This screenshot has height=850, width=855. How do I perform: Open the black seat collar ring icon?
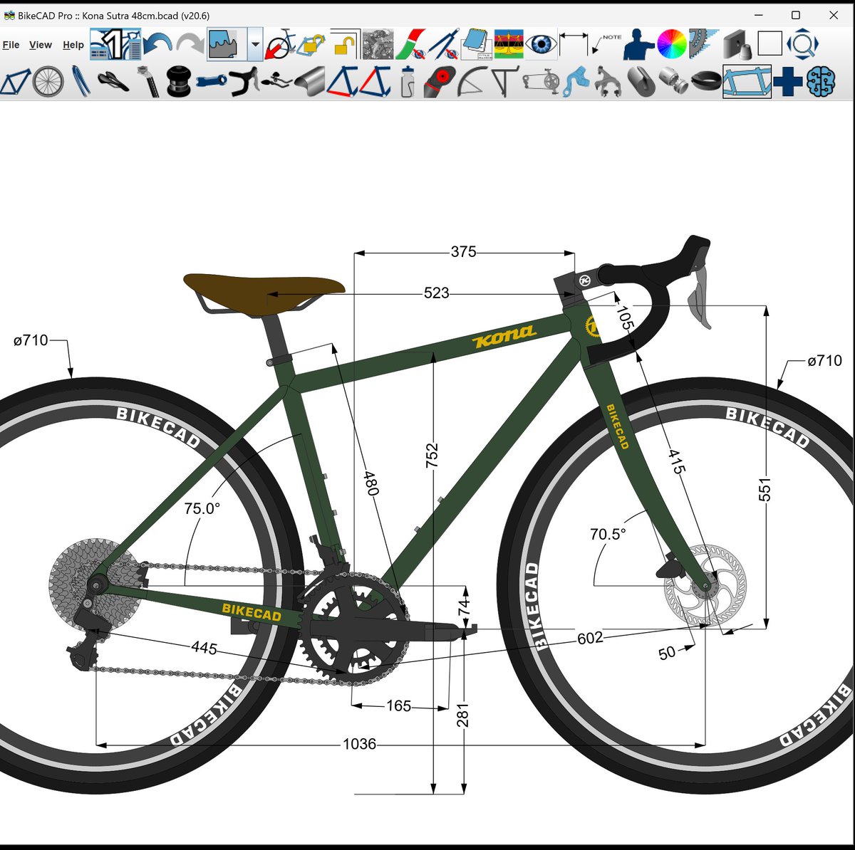coord(706,81)
